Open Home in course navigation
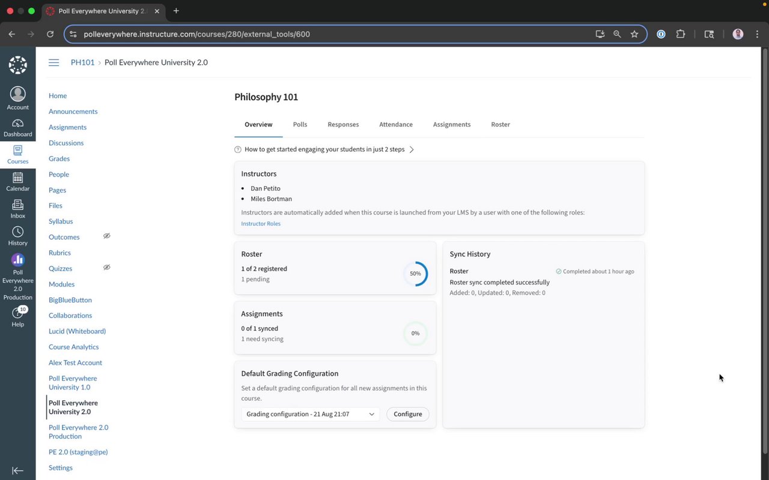Image resolution: width=769 pixels, height=480 pixels. point(58,96)
